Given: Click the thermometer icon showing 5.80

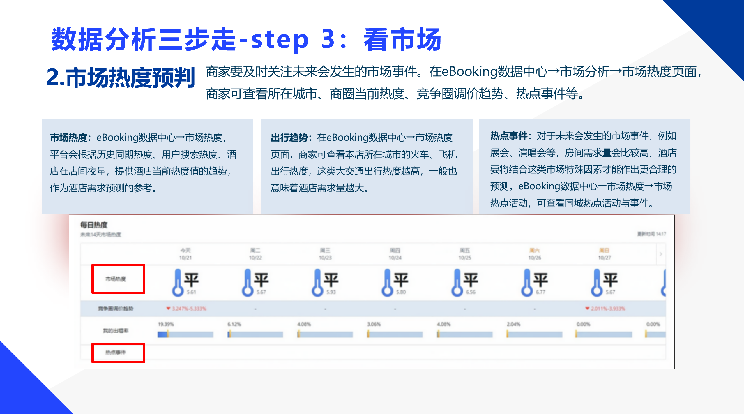Looking at the screenshot, I should pos(387,282).
